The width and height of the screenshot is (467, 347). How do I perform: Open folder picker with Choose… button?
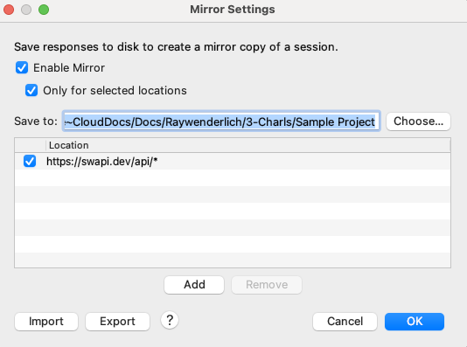(x=418, y=121)
